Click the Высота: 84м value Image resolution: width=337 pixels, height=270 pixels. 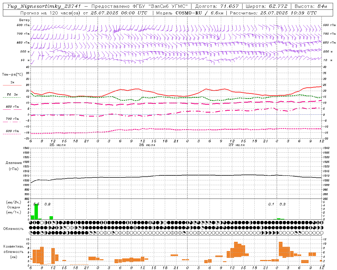311,6
